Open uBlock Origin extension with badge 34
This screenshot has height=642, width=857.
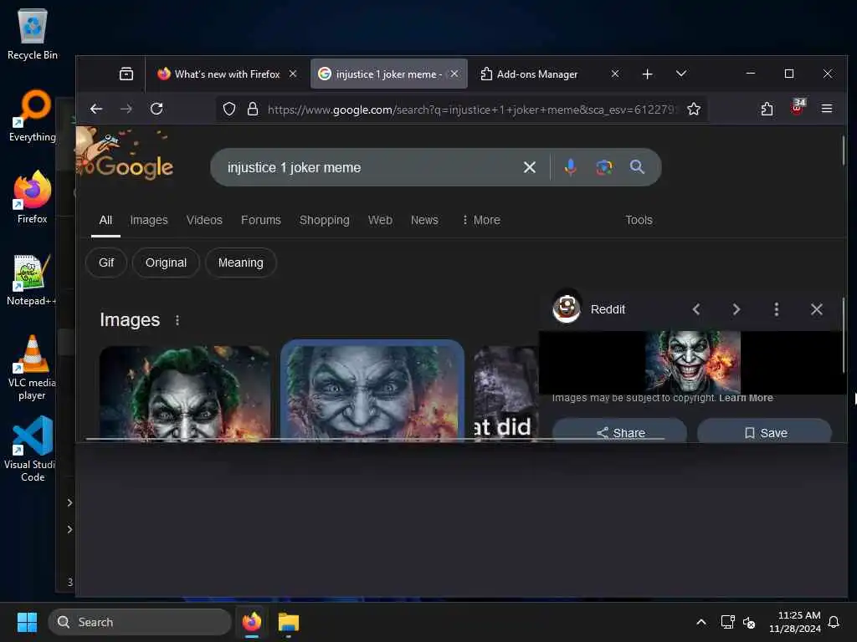[x=798, y=108]
